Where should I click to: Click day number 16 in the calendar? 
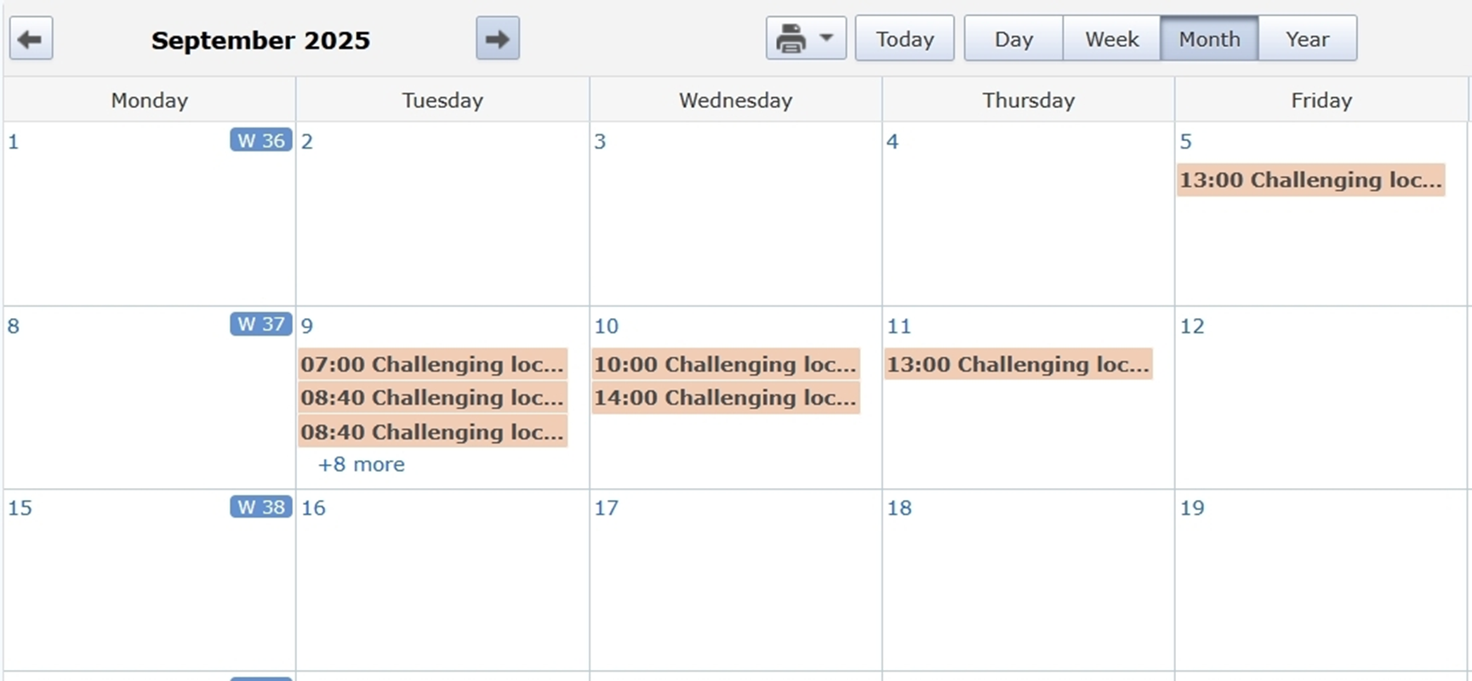pos(313,508)
